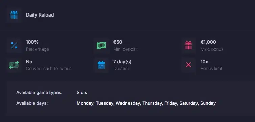This screenshot has width=255, height=122.
Task: Select the Daily Reload title
Action: (x=40, y=15)
